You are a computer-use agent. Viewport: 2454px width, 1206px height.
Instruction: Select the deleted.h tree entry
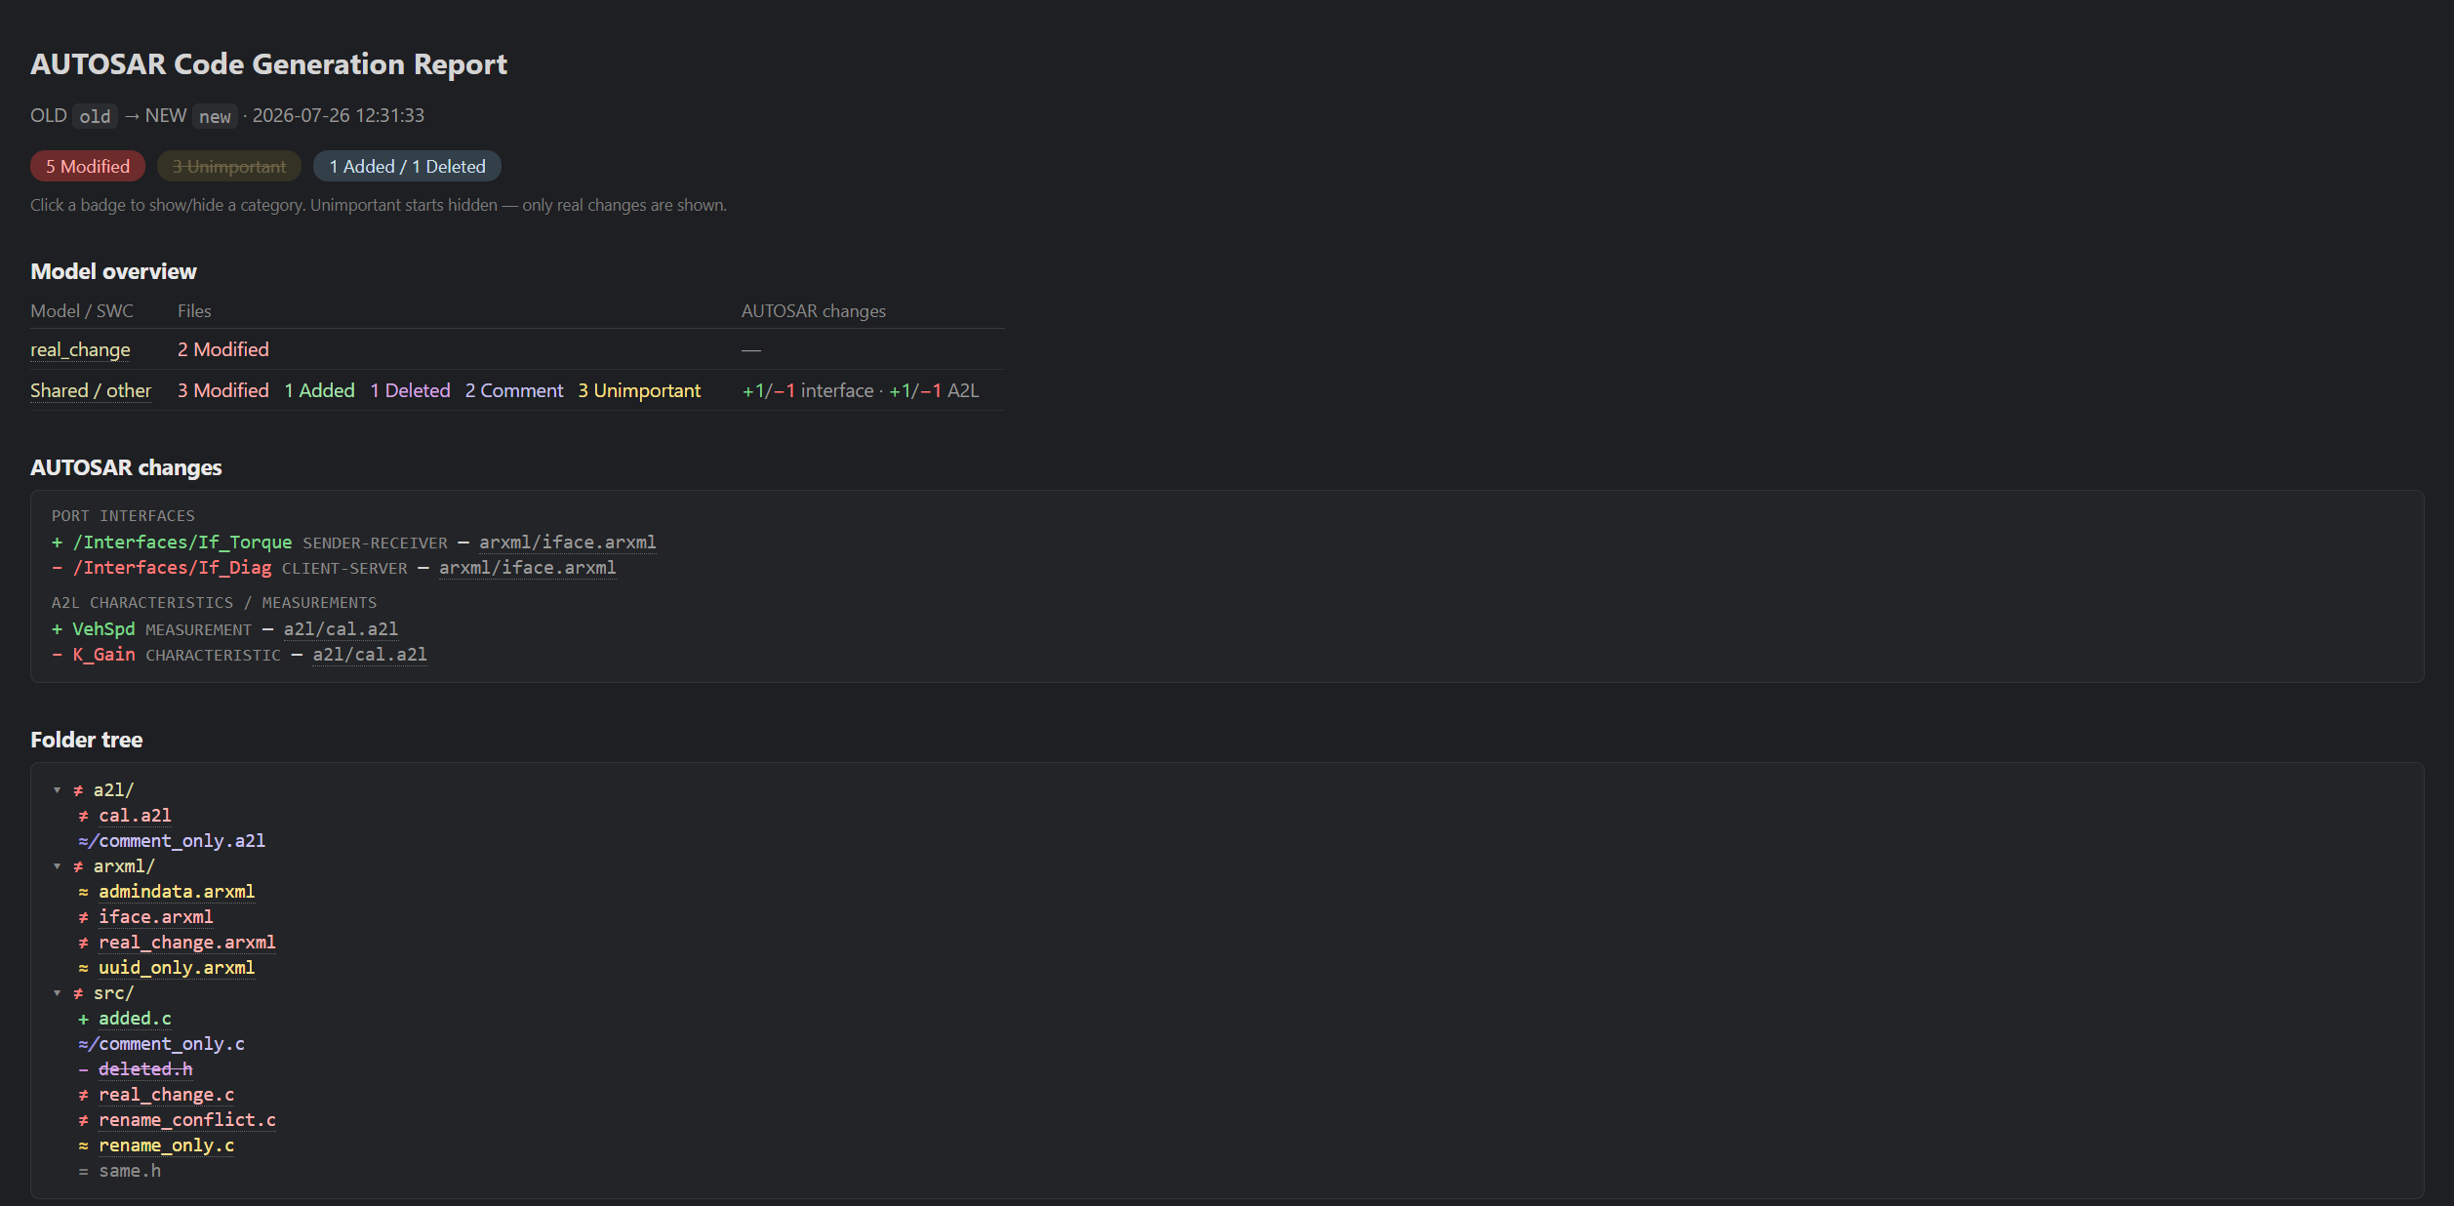click(x=145, y=1068)
